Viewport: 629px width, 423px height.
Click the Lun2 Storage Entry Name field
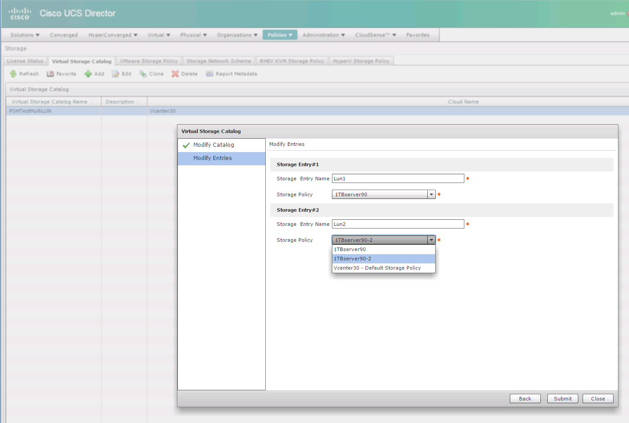click(x=398, y=224)
